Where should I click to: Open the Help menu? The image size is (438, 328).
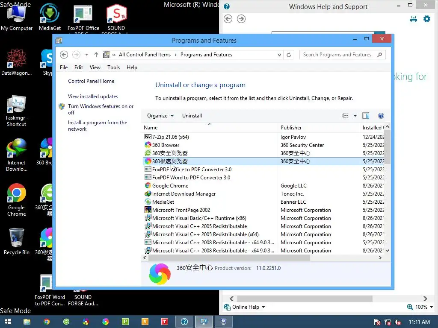(132, 67)
